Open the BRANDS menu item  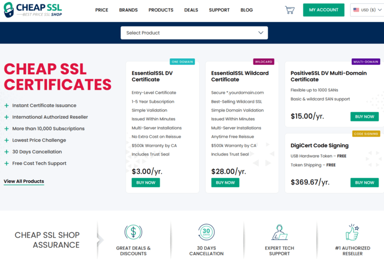tap(128, 10)
